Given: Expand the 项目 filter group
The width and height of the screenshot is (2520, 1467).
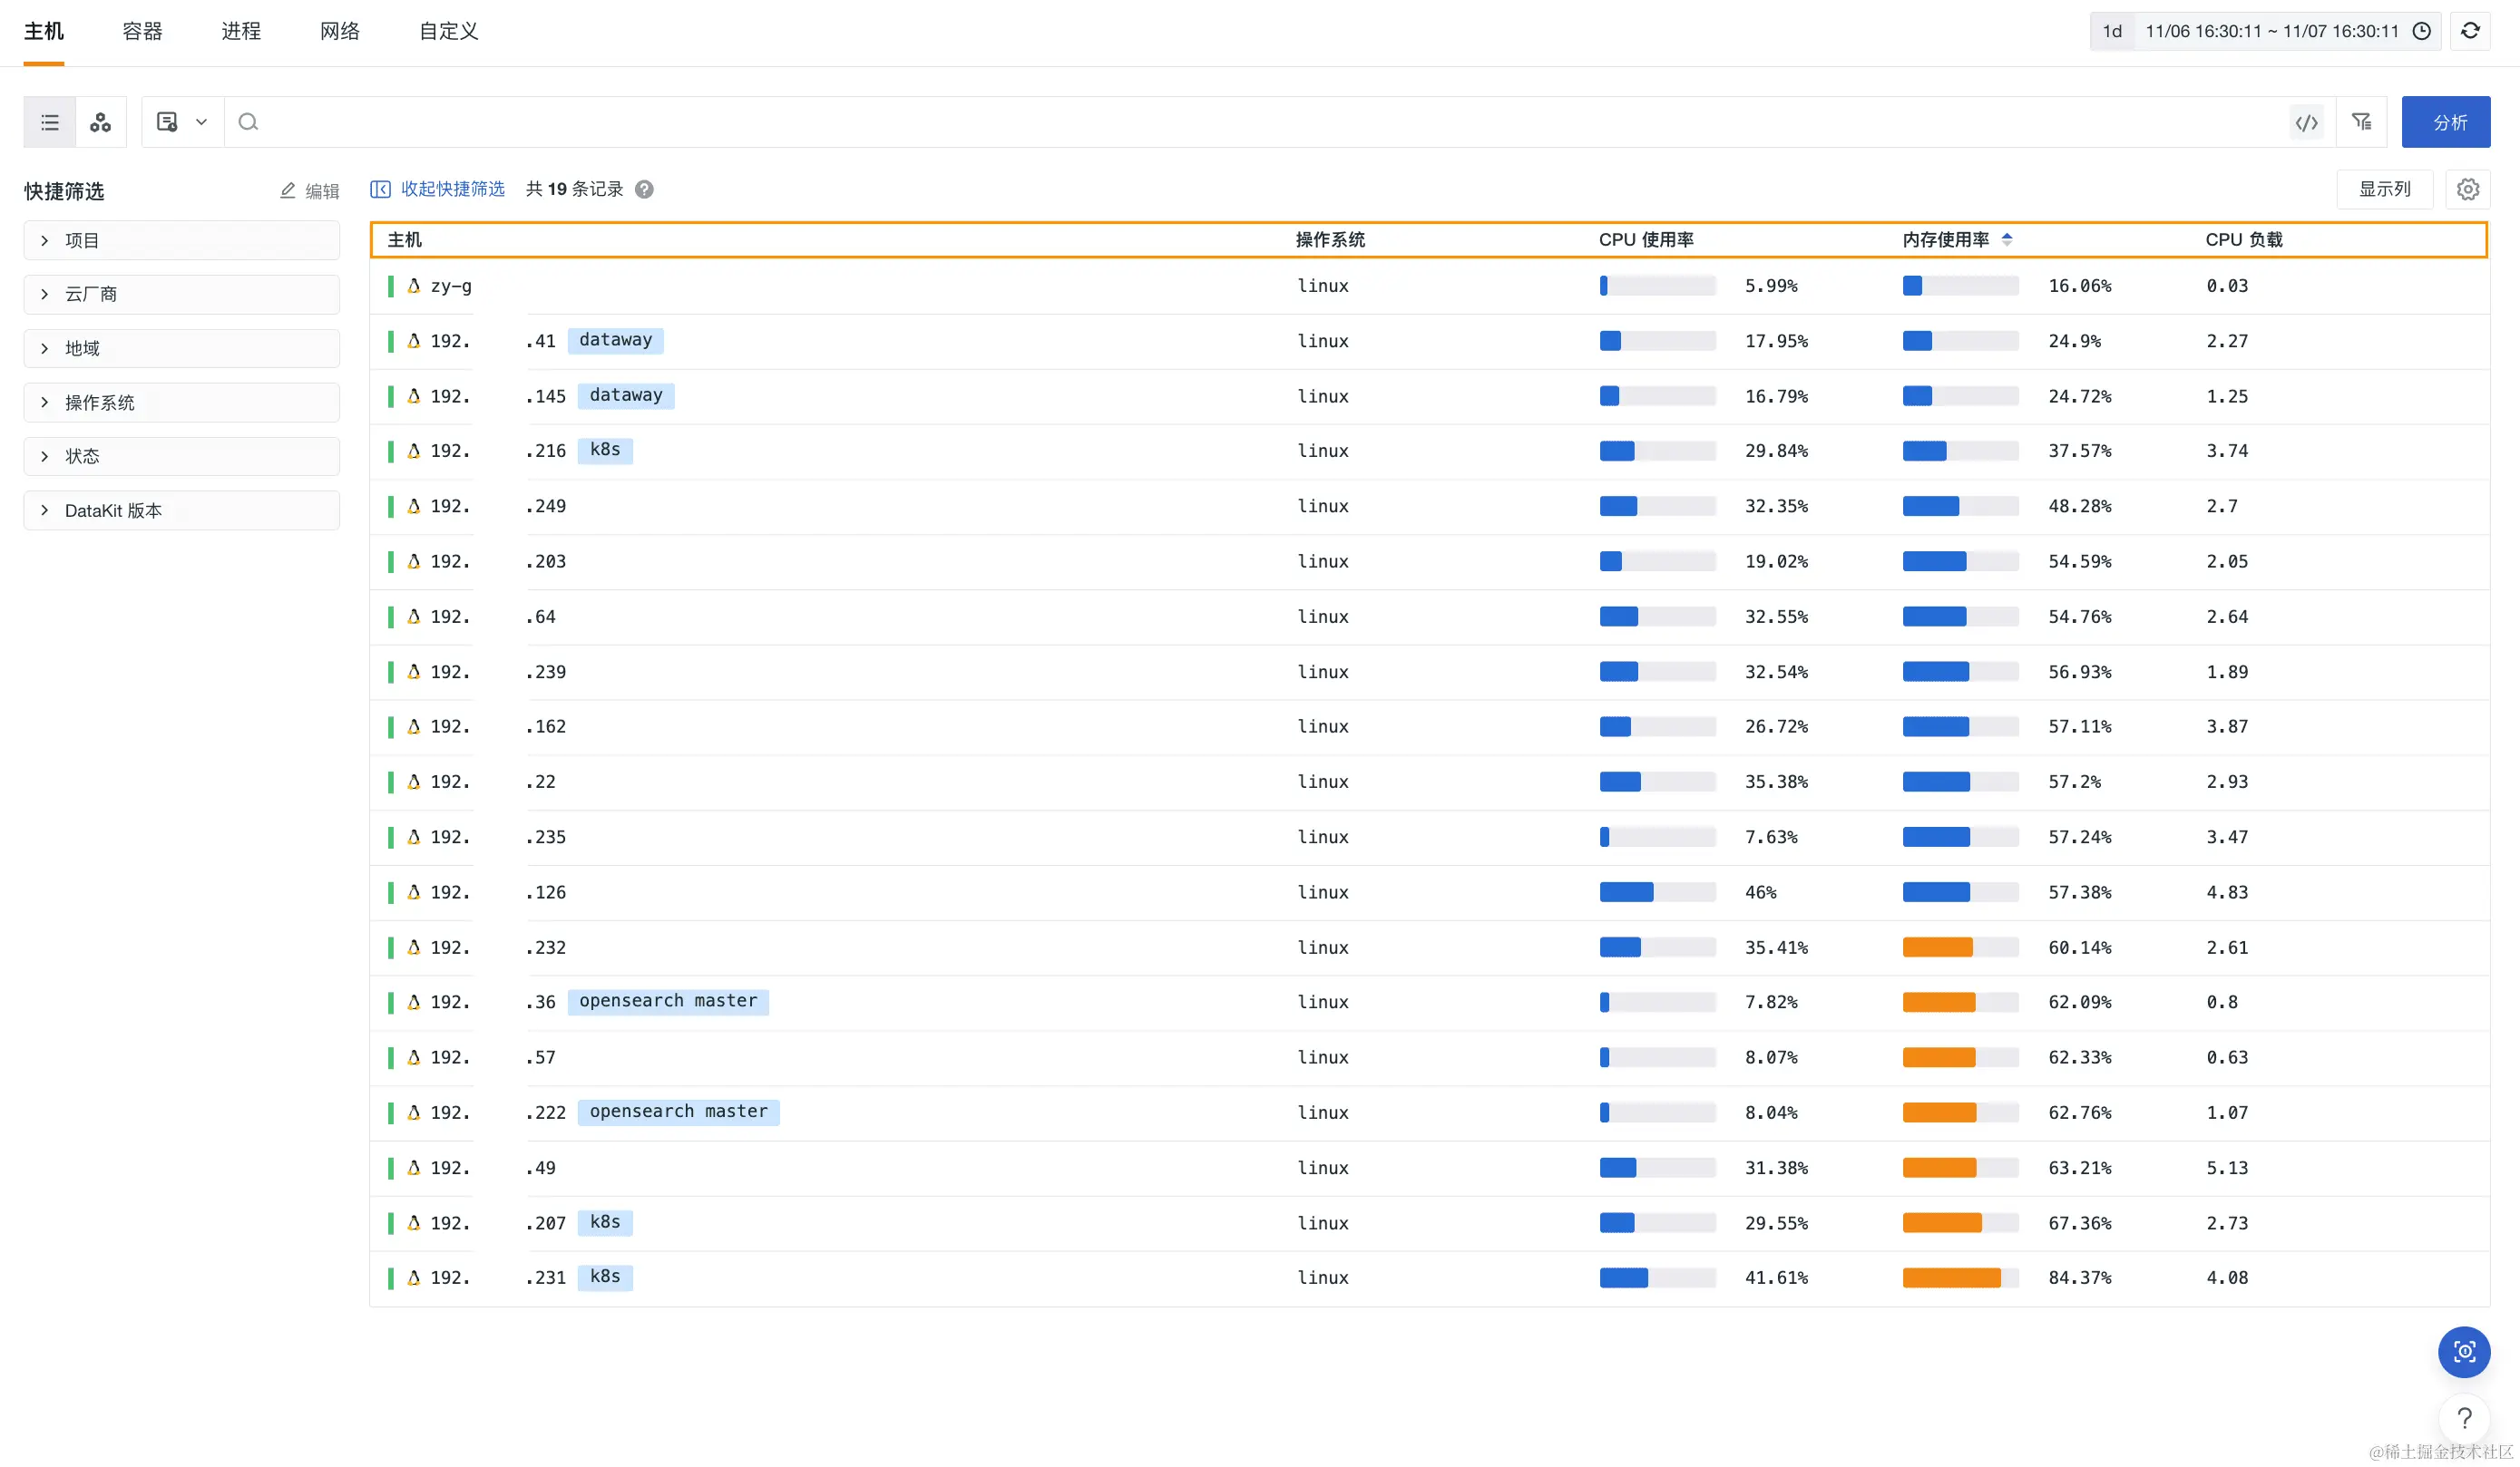Looking at the screenshot, I should click(181, 241).
